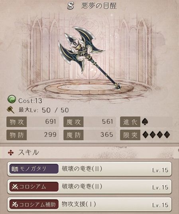Click the 限突 limit break label
The height and width of the screenshot is (214, 179).
click(x=130, y=135)
